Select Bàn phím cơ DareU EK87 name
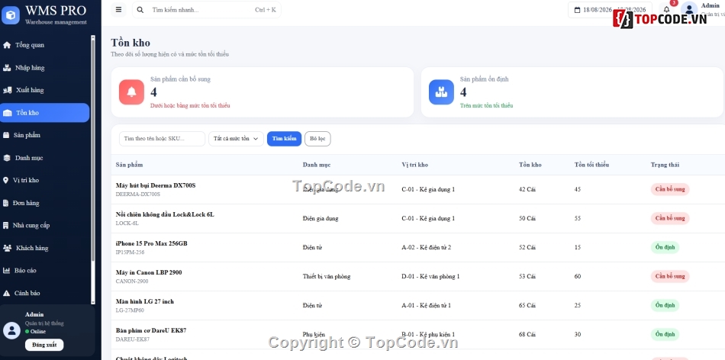 click(x=151, y=331)
